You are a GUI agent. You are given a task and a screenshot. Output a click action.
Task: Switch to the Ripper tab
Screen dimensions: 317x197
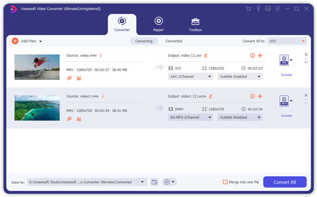[x=158, y=24]
